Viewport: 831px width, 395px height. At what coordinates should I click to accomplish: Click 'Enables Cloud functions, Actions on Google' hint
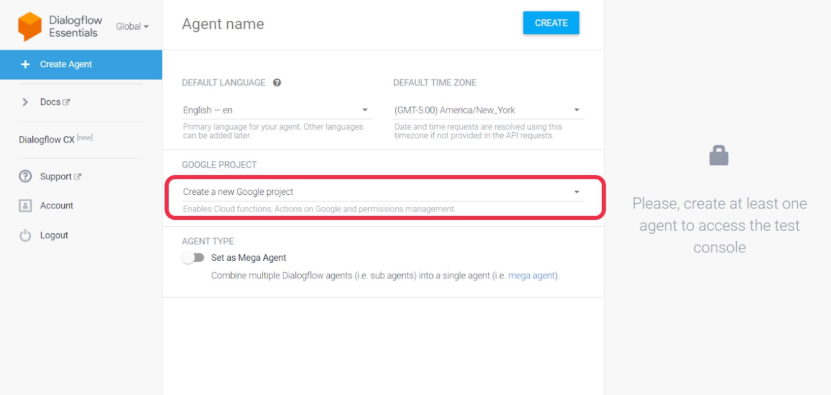[319, 209]
